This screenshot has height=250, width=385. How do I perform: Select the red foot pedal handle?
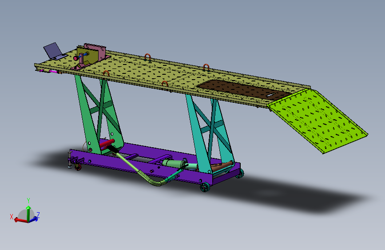(107, 144)
